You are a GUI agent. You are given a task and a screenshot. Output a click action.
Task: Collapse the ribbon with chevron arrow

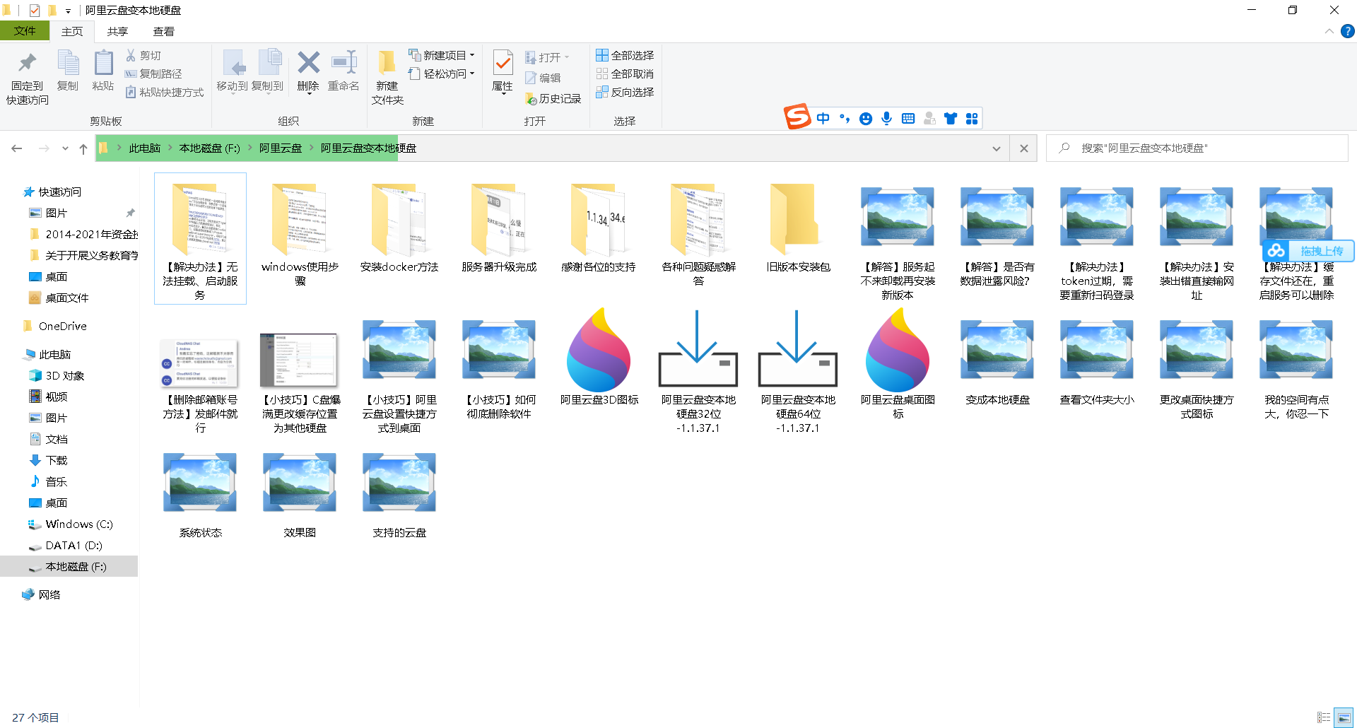(x=1329, y=31)
